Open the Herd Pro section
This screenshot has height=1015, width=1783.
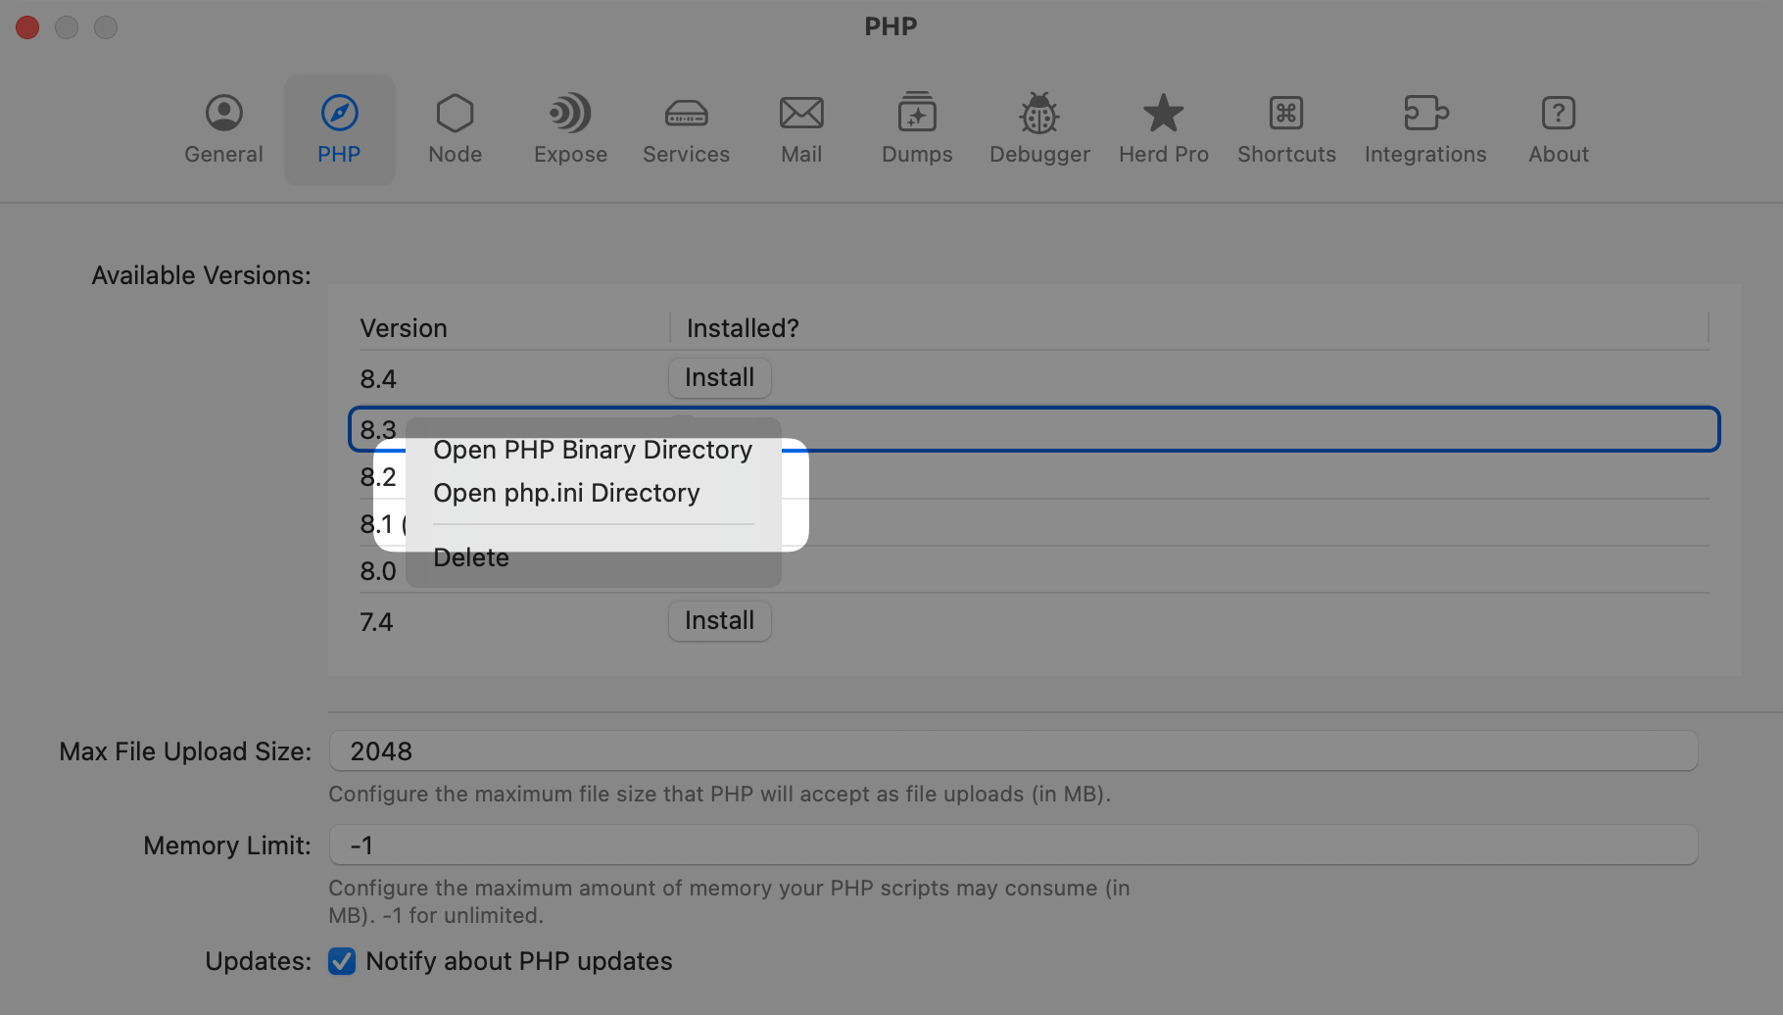[1163, 128]
